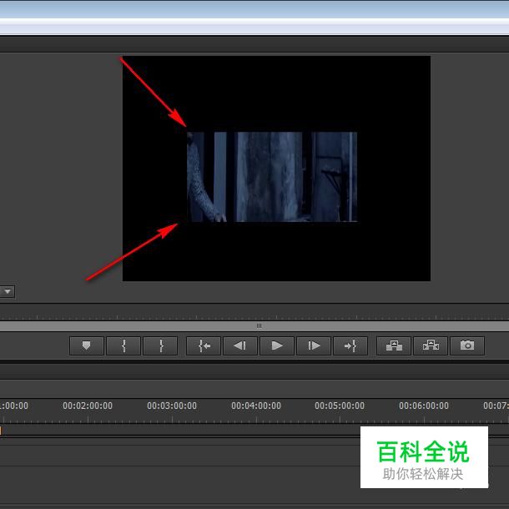Open the dropdown arrow beside the monitor

tap(7, 291)
